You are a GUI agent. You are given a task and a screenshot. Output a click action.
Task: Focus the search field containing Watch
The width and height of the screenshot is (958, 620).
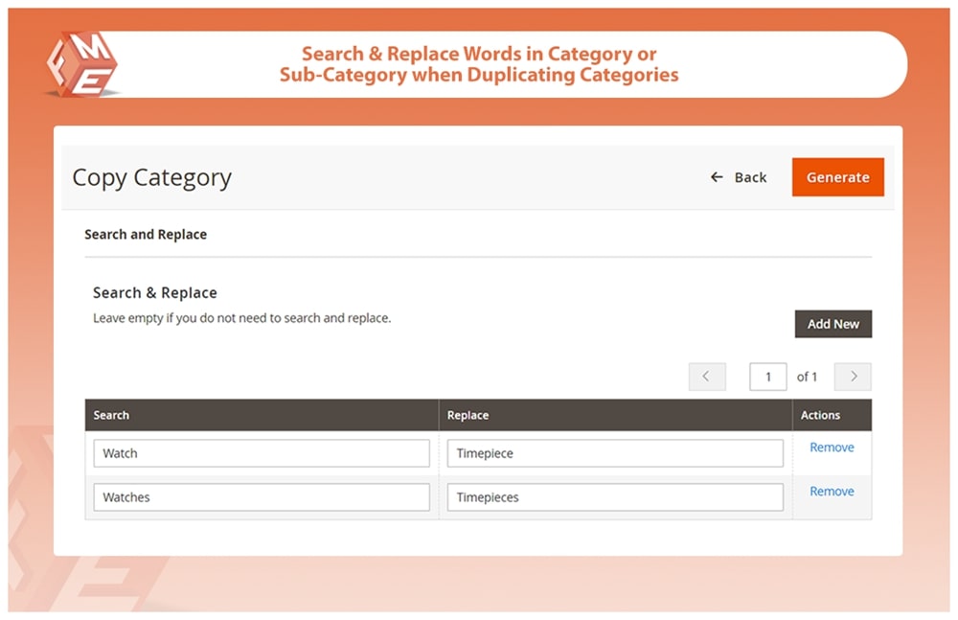(x=261, y=453)
